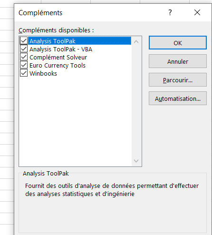
Task: Click the list scroll down arrow
Action: coord(136,161)
